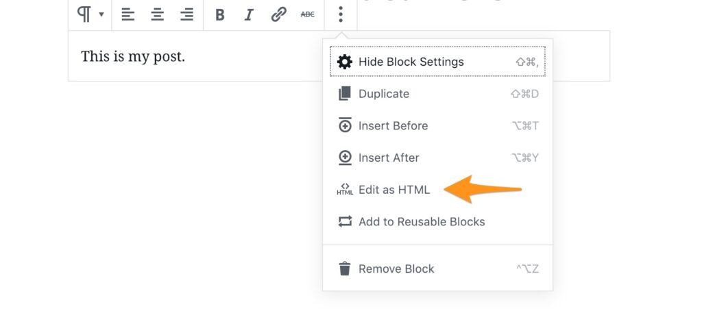702x335 pixels.
Task: Select Insert Before option
Action: 437,125
